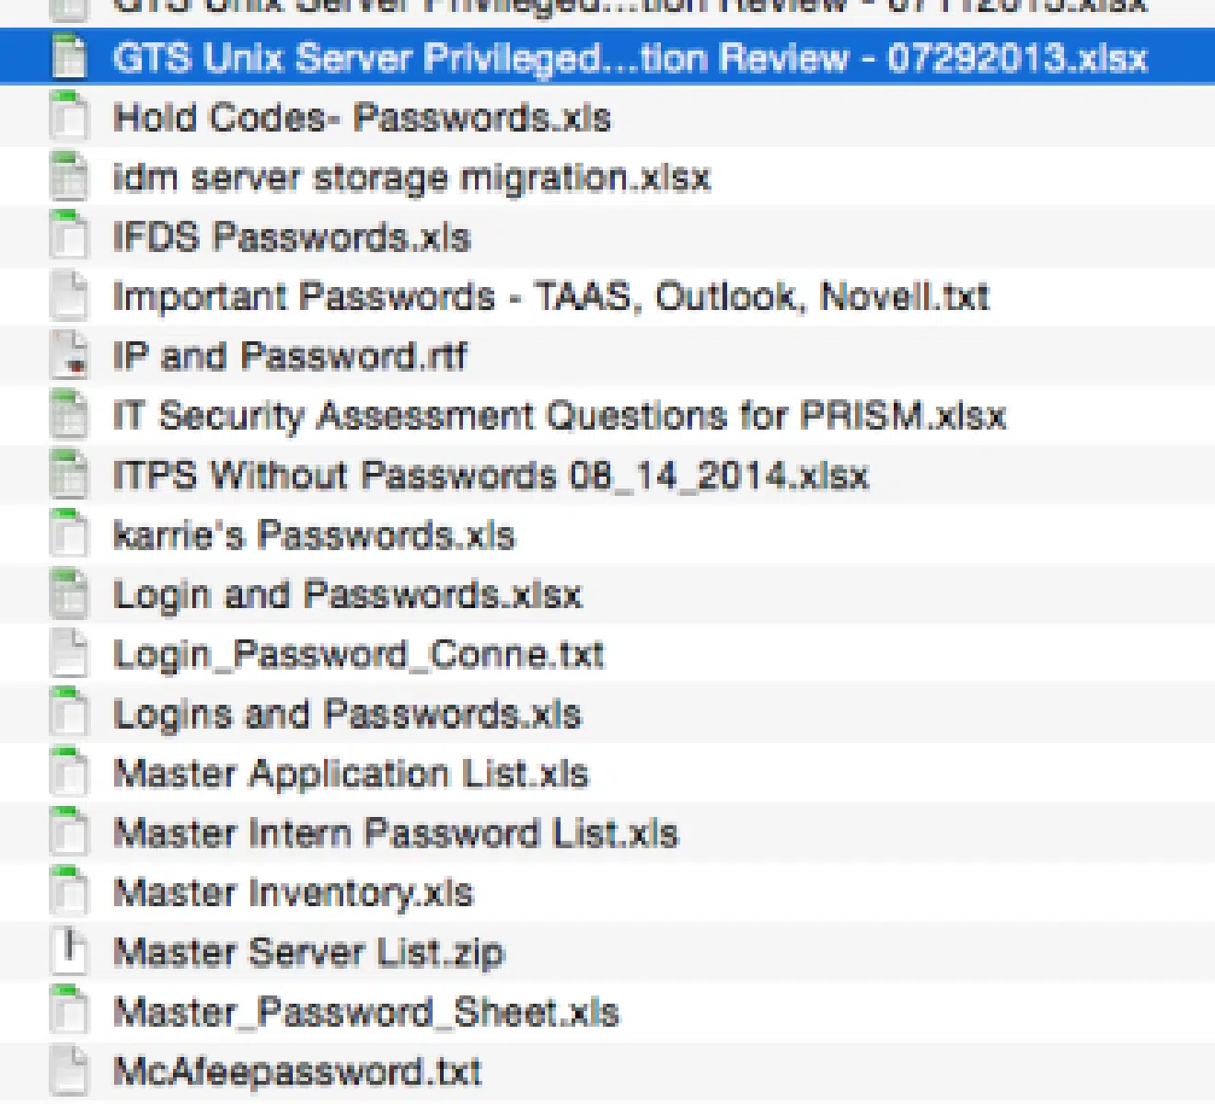Click the Hold Codes- Passwords.xls file icon
The height and width of the screenshot is (1104, 1215).
coord(69,117)
